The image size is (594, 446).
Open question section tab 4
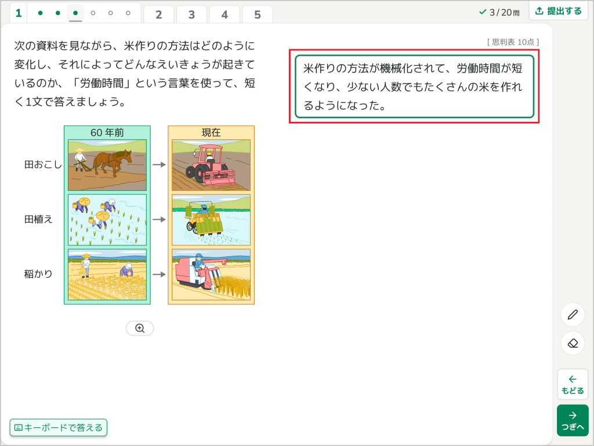[x=224, y=14]
